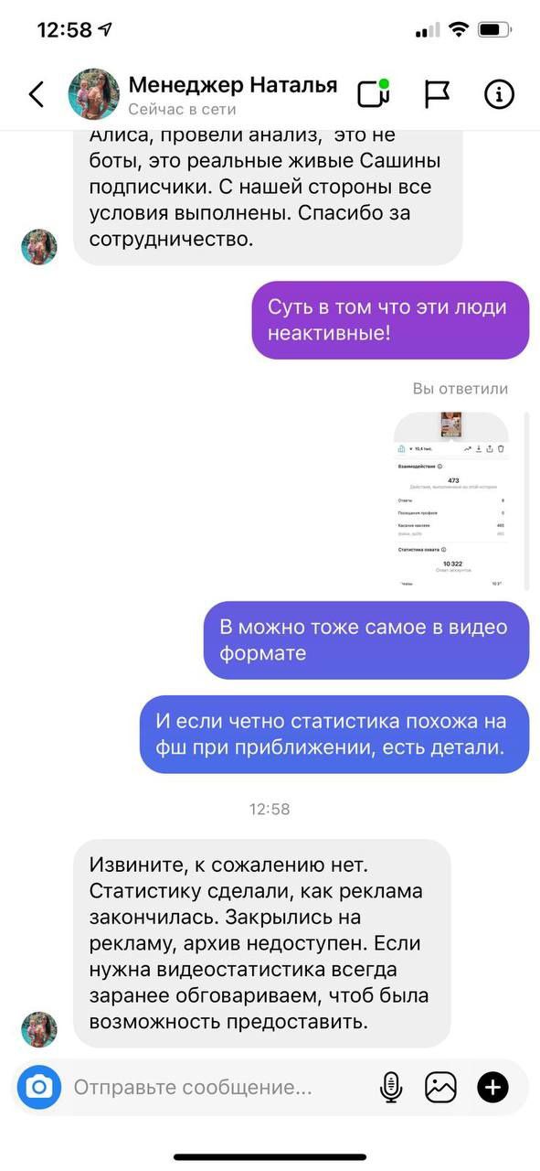Image resolution: width=540 pixels, height=1171 pixels.
Task: Open the photo gallery picker icon
Action: pyautogui.click(x=440, y=1087)
